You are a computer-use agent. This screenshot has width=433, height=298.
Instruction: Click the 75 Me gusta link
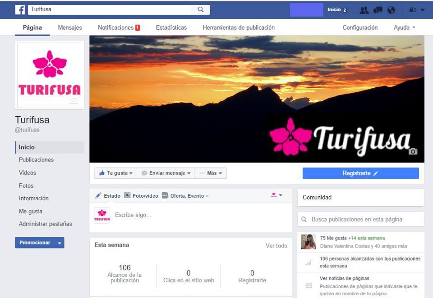click(333, 238)
